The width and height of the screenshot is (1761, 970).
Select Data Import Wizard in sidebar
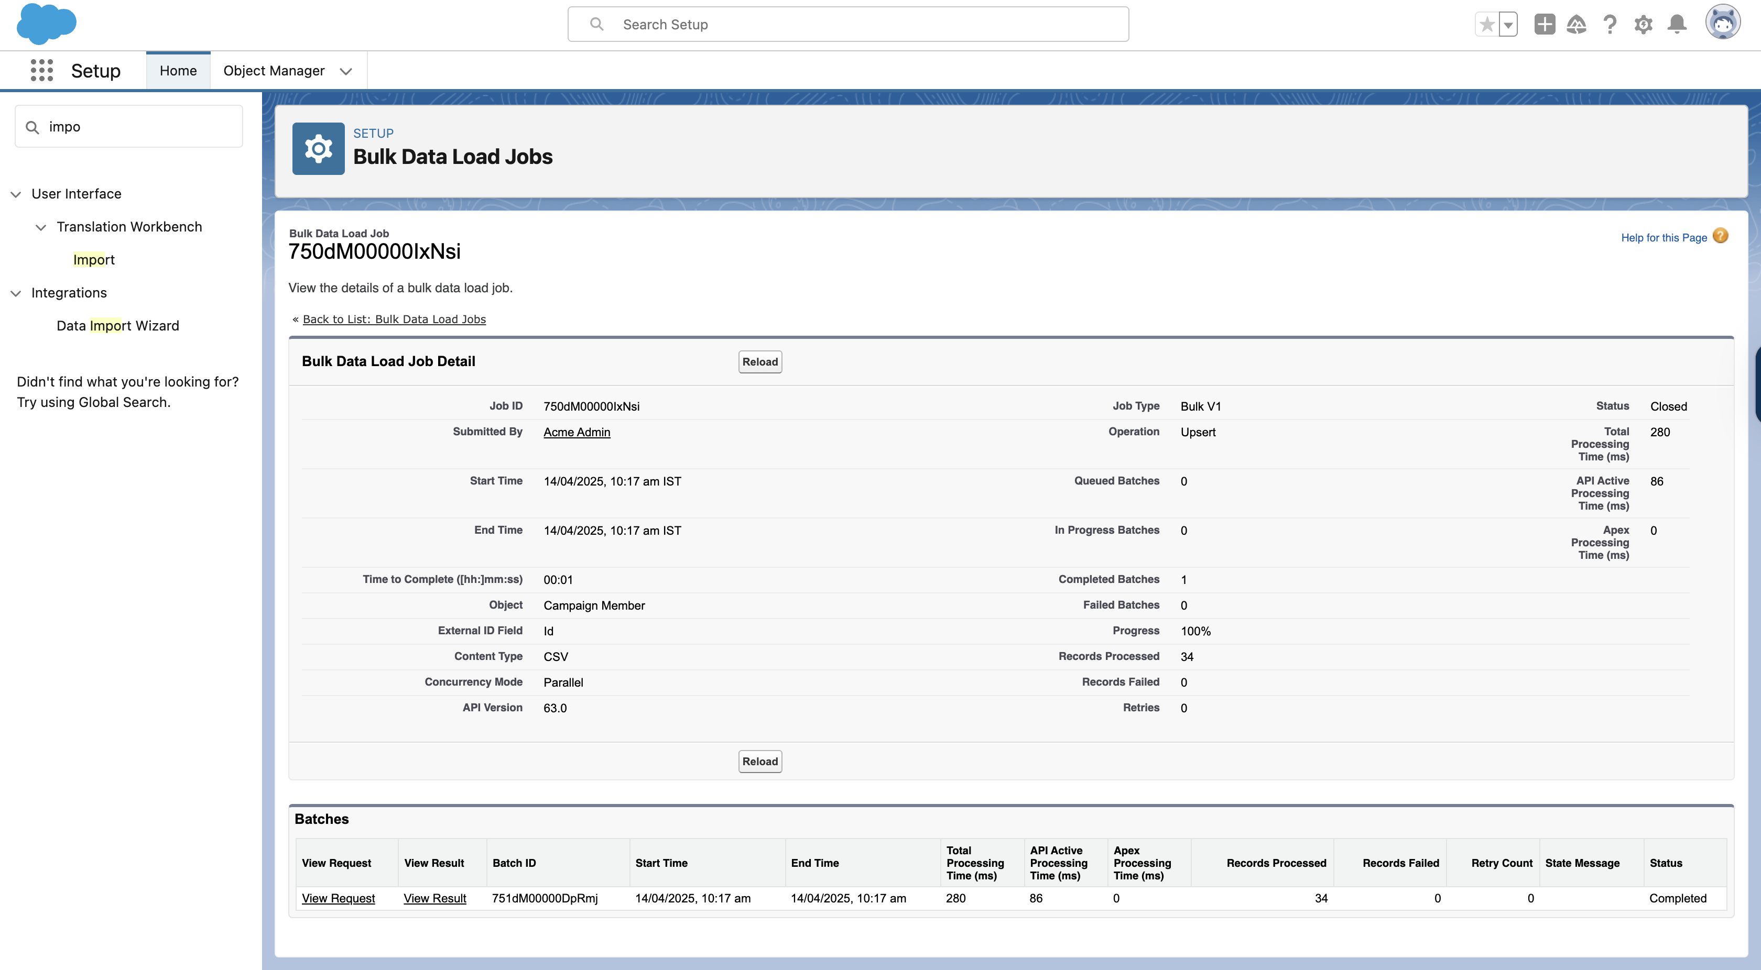pyautogui.click(x=117, y=326)
